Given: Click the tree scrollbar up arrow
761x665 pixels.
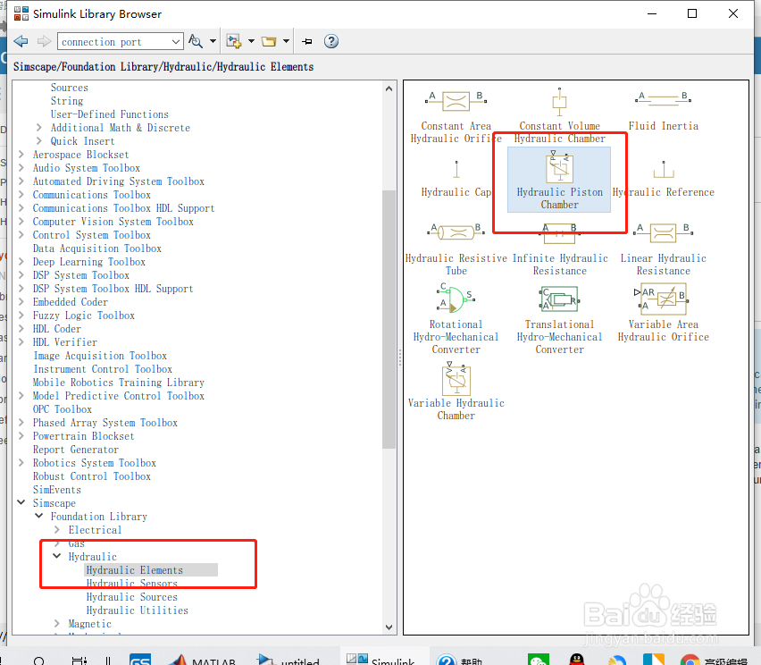Looking at the screenshot, I should pyautogui.click(x=389, y=88).
